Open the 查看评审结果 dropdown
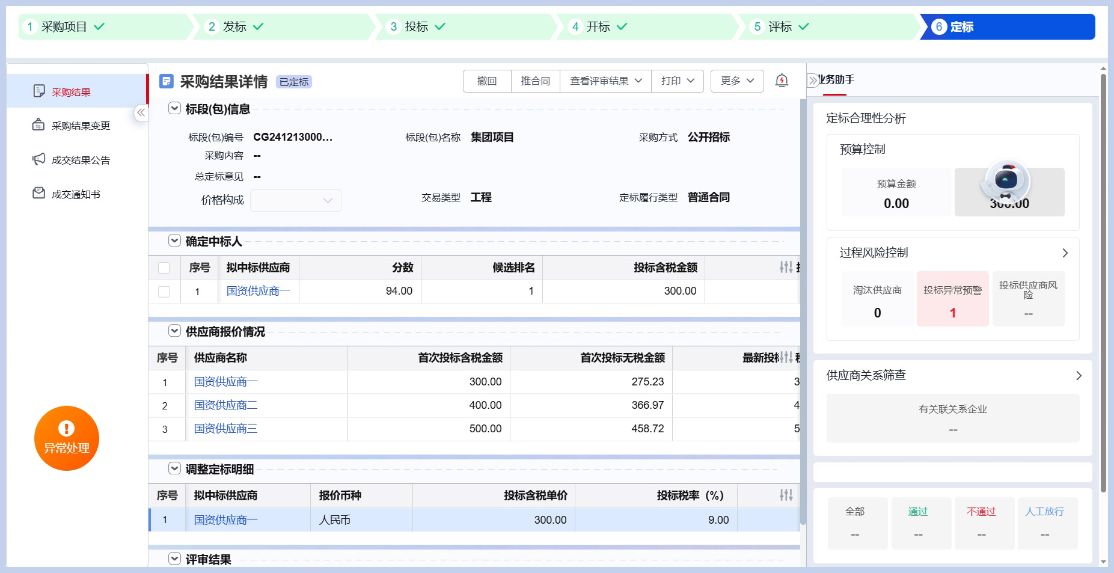Image resolution: width=1114 pixels, height=573 pixels. (605, 81)
